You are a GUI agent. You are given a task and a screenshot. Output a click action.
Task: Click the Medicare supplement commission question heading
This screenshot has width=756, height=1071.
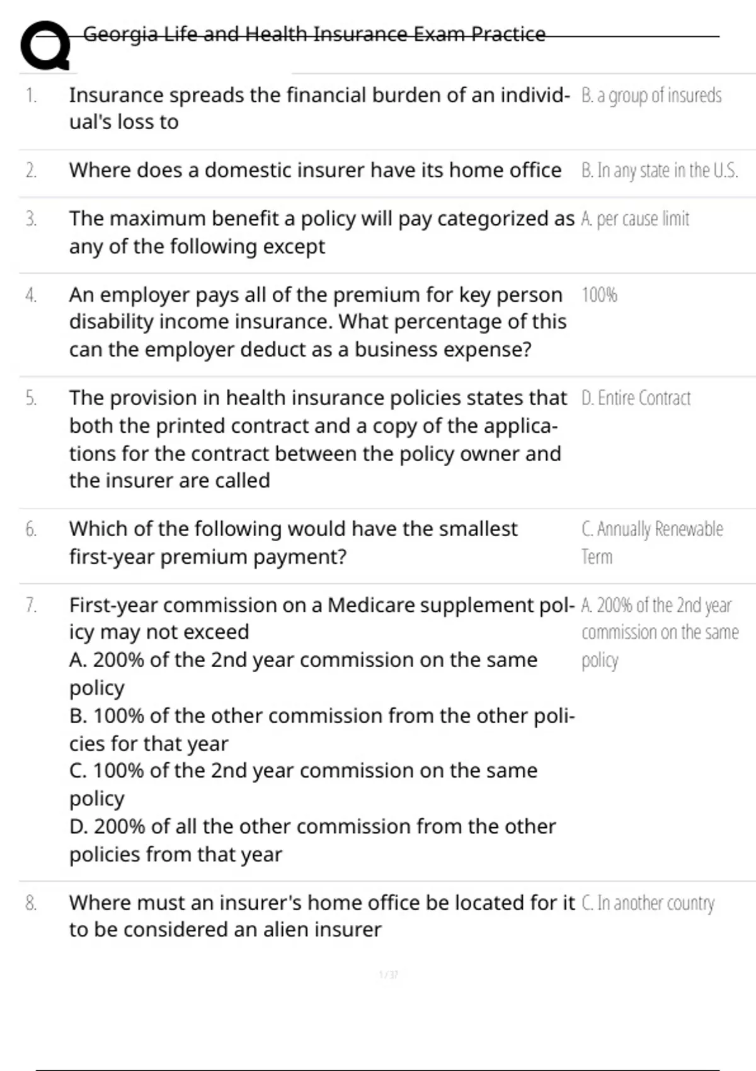(x=321, y=618)
